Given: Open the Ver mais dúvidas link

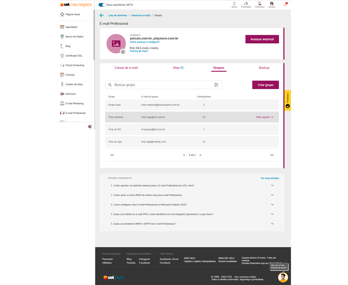Looking at the screenshot, I should click(x=270, y=178).
